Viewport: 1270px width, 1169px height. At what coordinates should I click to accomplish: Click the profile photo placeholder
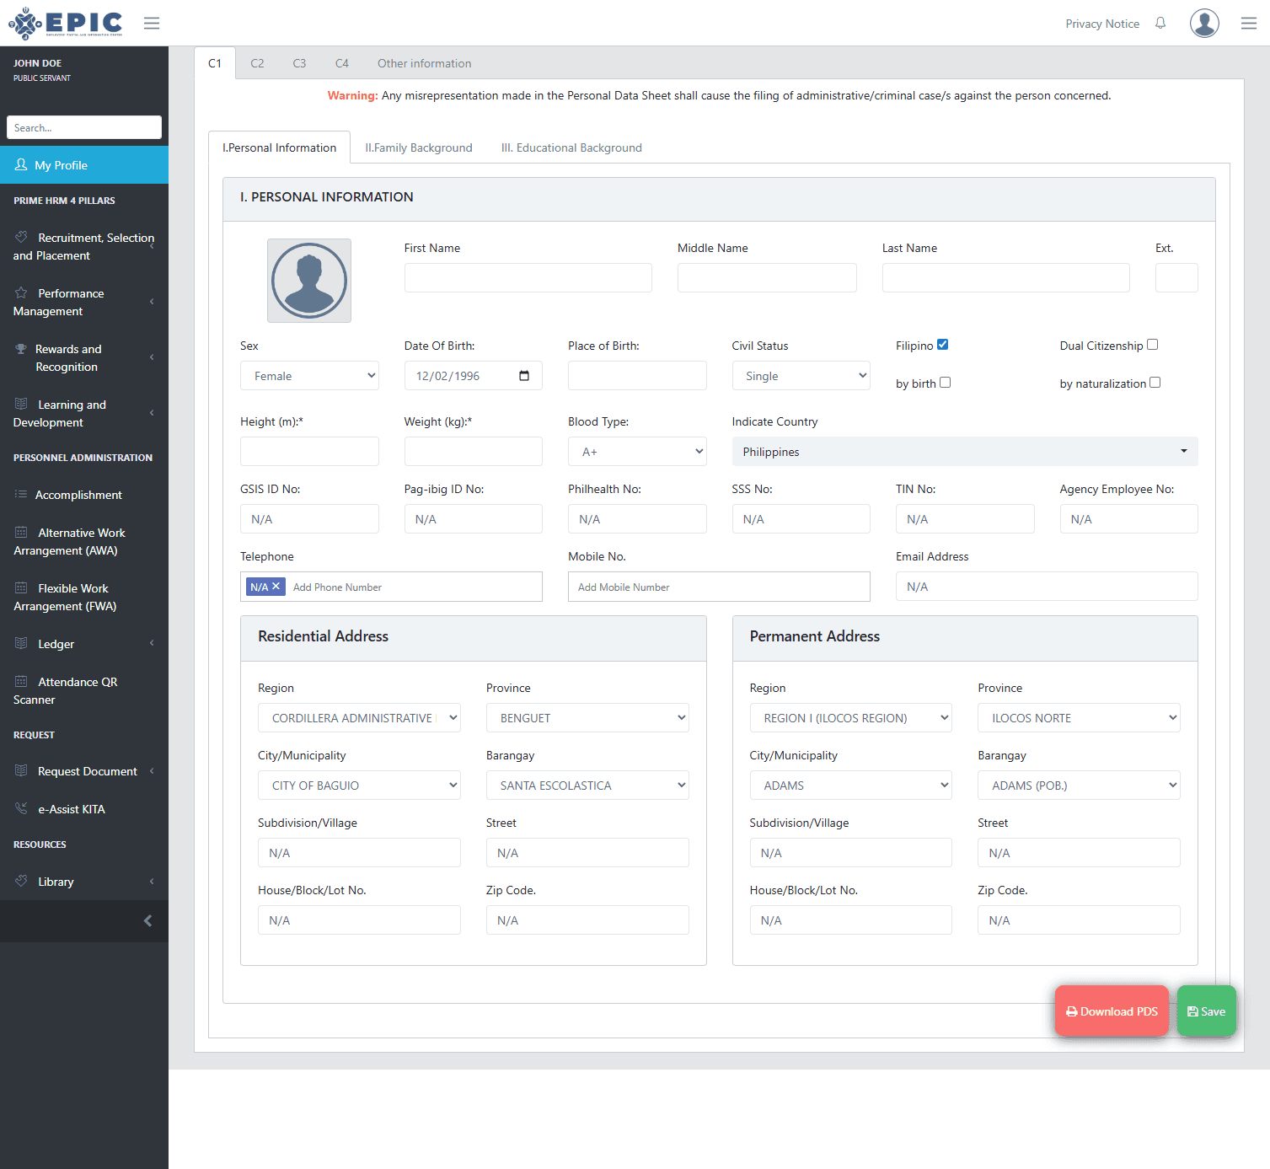pyautogui.click(x=309, y=281)
